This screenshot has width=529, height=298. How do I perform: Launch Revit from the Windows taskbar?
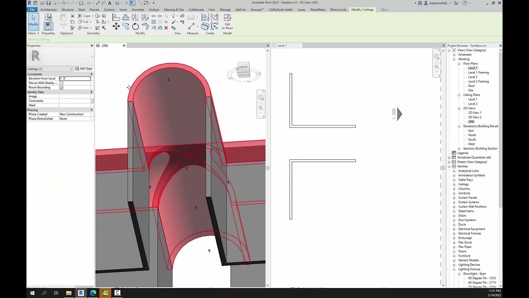coord(81,293)
